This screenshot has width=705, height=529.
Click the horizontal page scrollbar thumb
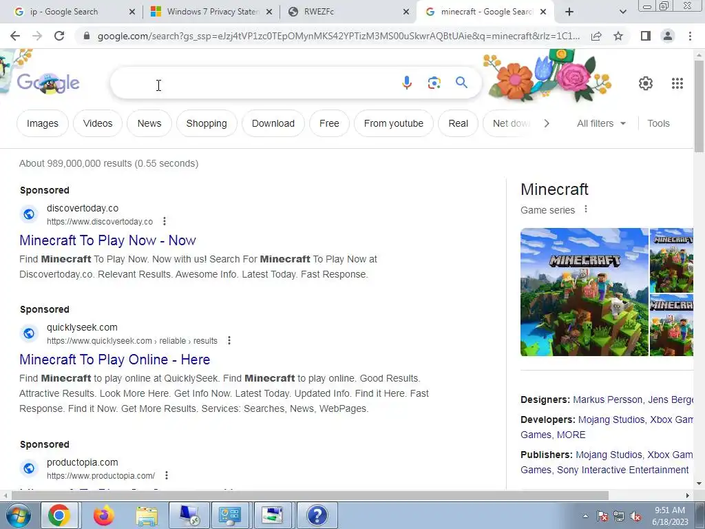tap(310, 495)
